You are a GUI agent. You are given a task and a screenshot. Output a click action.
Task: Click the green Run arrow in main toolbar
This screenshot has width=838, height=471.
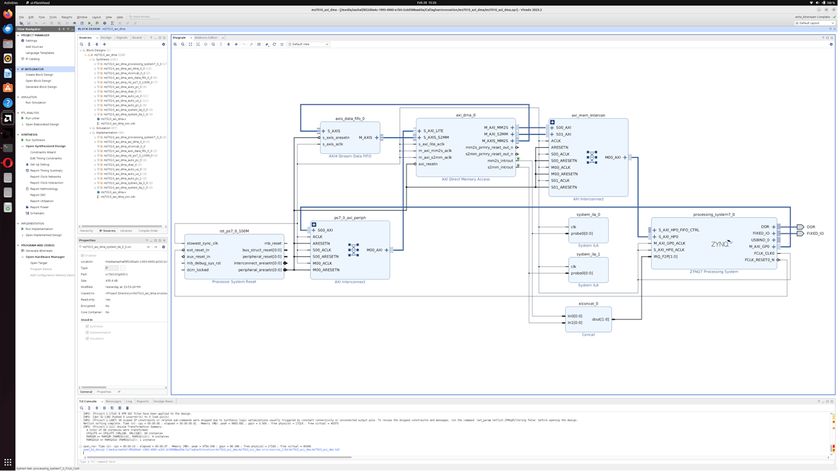[90, 23]
